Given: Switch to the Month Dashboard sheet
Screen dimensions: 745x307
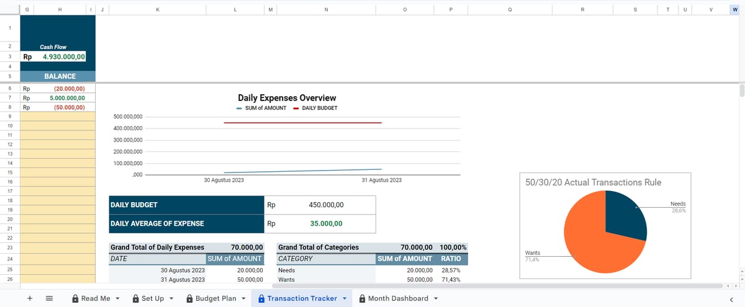Looking at the screenshot, I should [x=398, y=298].
